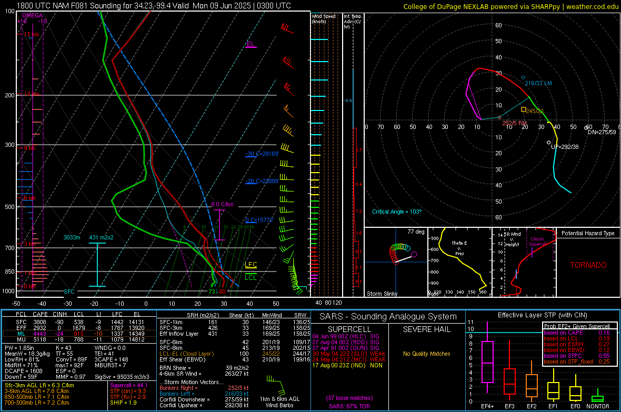Click the red "TORNADO" hazard text
621x412 pixels.
pos(588,265)
